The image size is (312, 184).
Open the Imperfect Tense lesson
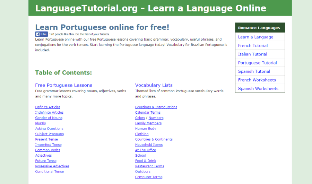(48, 144)
